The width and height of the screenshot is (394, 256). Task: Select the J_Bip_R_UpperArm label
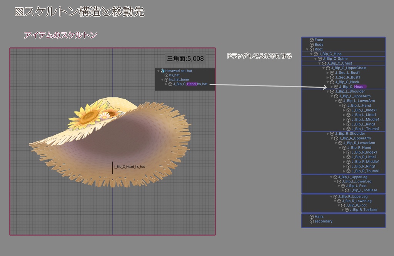point(355,138)
